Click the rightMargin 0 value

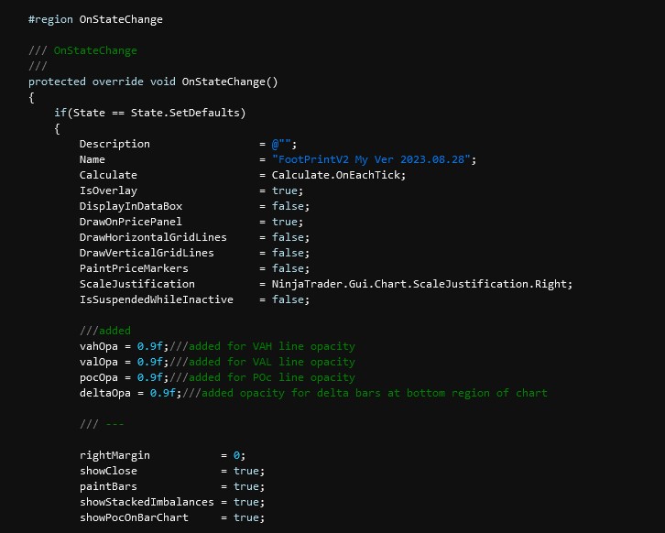[x=236, y=455]
